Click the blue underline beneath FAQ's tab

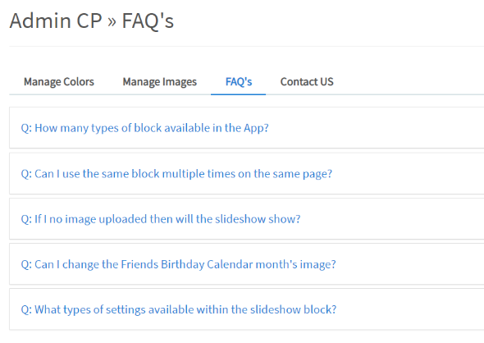tap(238, 94)
